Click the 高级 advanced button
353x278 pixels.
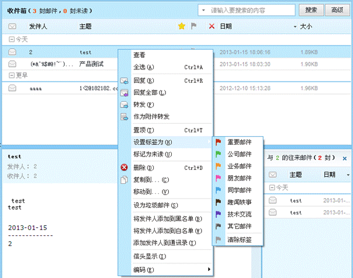pyautogui.click(x=337, y=10)
